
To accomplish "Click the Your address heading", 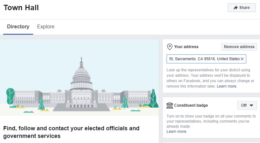I will 186,47.
